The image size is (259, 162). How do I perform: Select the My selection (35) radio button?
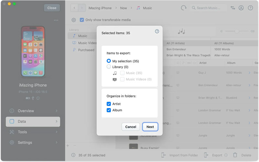click(x=108, y=61)
